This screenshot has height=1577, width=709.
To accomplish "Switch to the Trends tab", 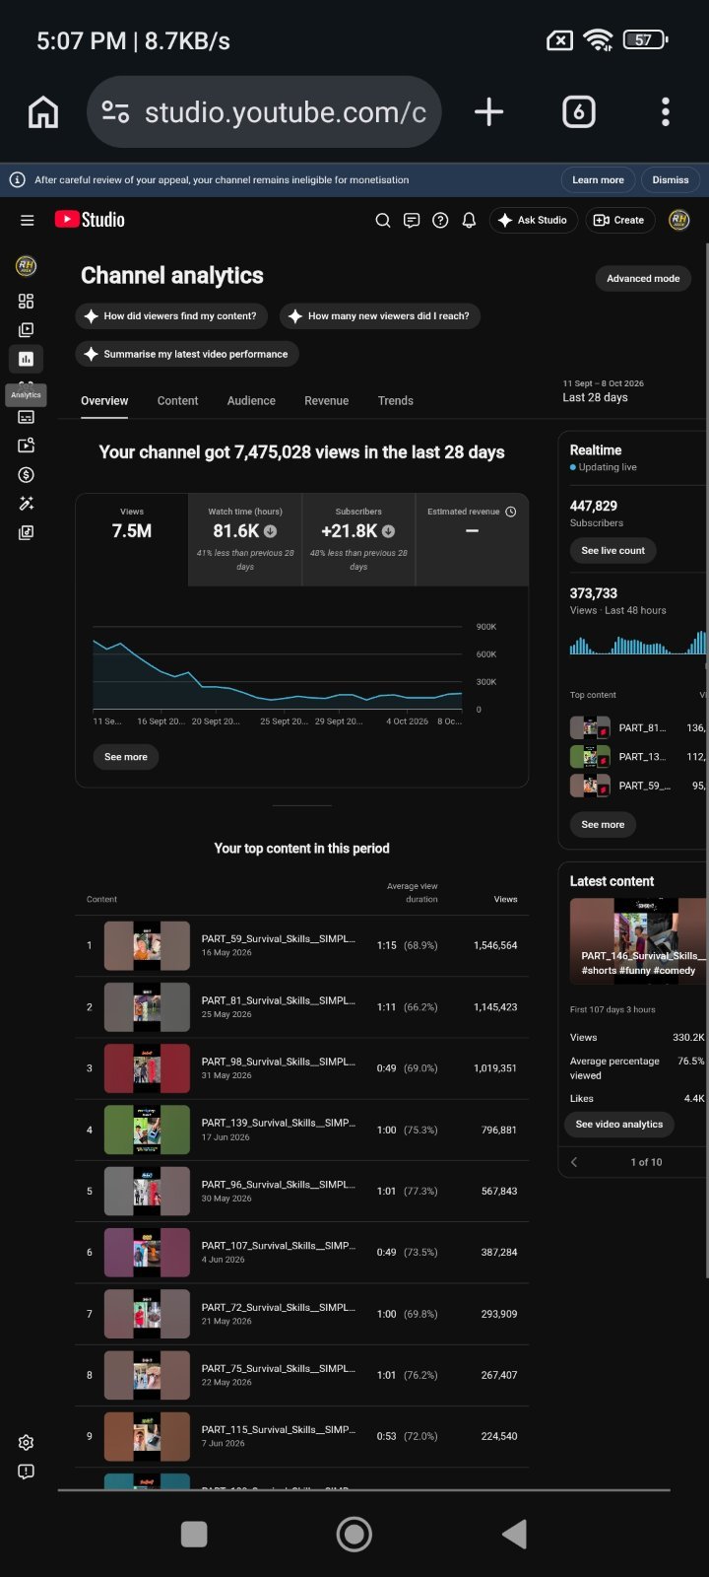I will (396, 401).
